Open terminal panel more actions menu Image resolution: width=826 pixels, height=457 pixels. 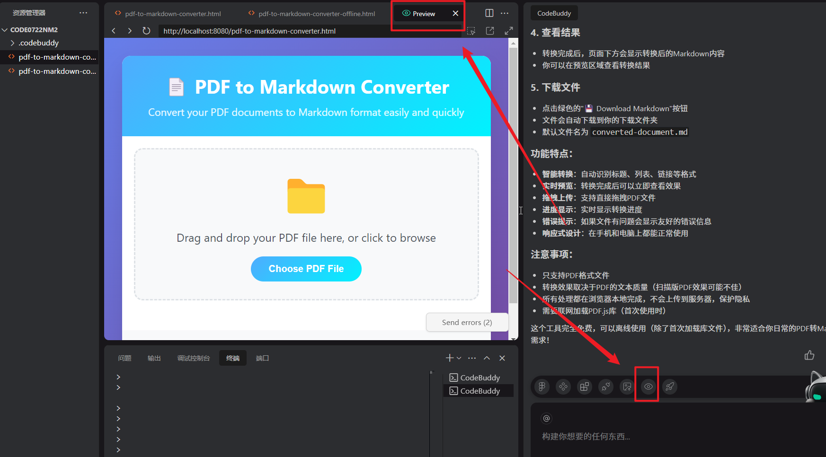click(x=472, y=358)
